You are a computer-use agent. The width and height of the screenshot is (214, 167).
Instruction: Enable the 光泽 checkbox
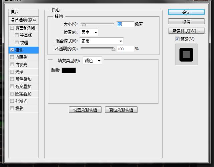click(12, 72)
